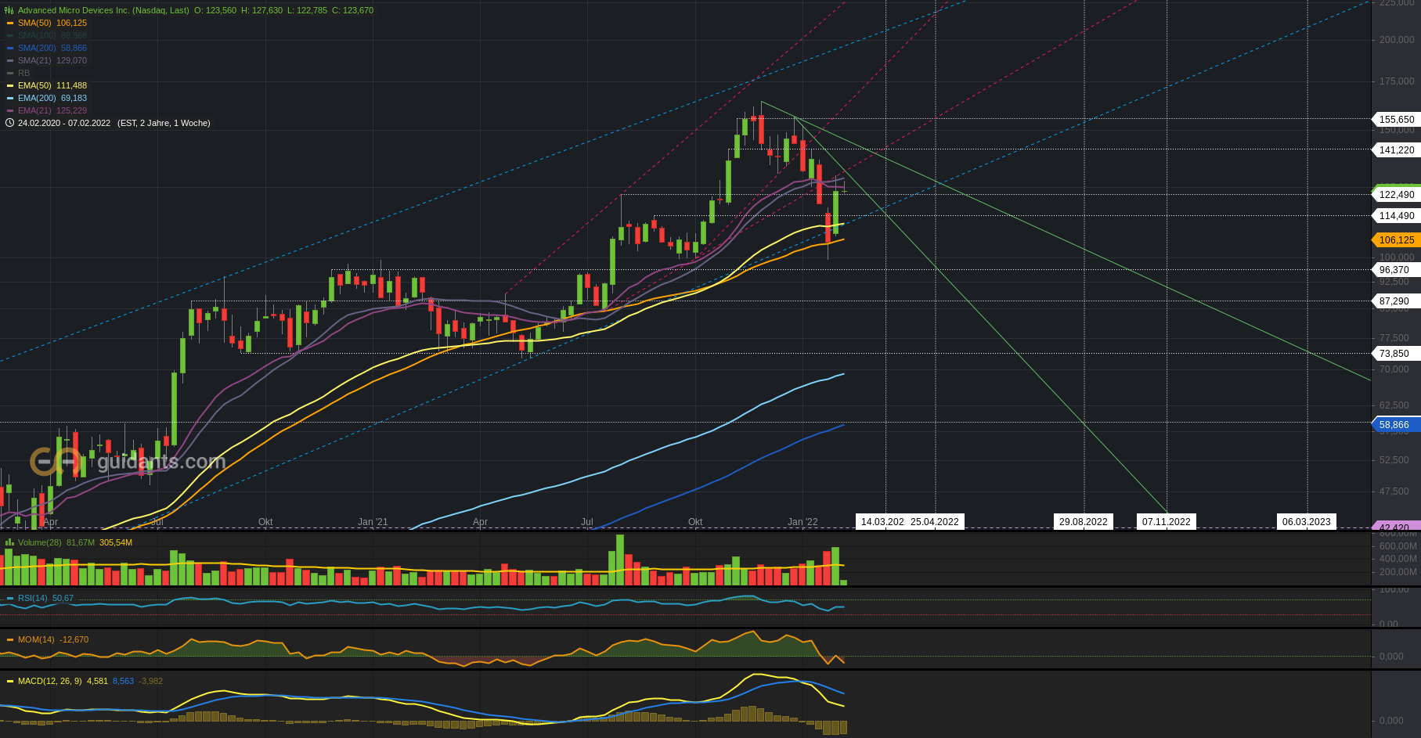
Task: Open the Volume(28) indicator label
Action: point(39,542)
